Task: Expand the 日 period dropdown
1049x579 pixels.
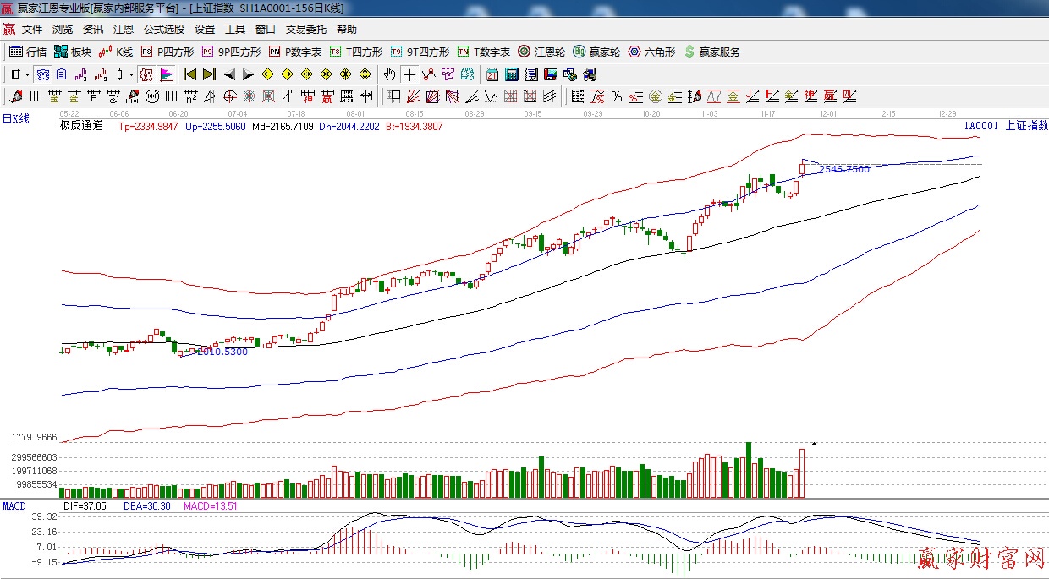Action: pyautogui.click(x=27, y=74)
